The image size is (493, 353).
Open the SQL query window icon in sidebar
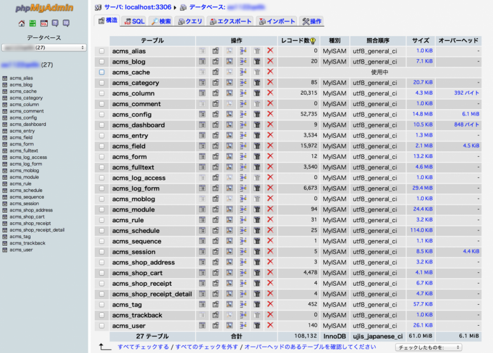[x=44, y=23]
